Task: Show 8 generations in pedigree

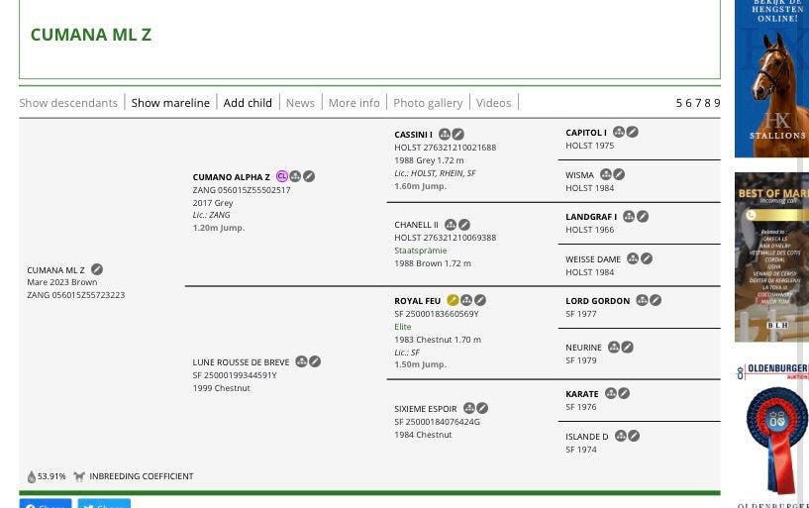Action: point(707,103)
